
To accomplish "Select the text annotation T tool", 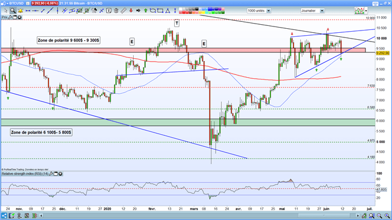I will tap(109, 11).
